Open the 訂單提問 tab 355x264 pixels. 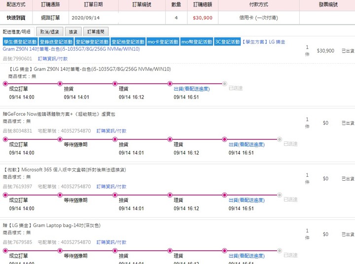[96, 32]
